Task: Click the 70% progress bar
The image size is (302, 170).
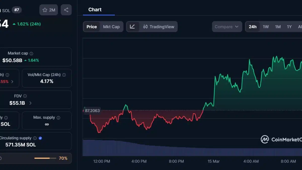Action: (45, 158)
